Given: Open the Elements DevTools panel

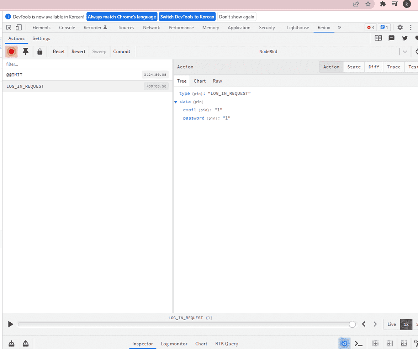Looking at the screenshot, I should tap(41, 27).
